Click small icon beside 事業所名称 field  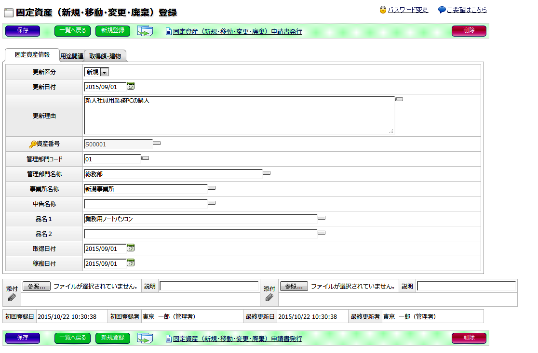[x=212, y=188]
